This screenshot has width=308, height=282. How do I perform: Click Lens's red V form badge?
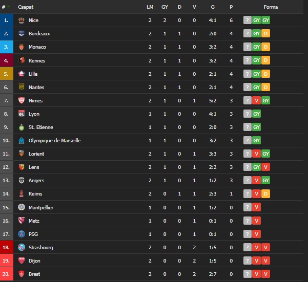click(265, 167)
